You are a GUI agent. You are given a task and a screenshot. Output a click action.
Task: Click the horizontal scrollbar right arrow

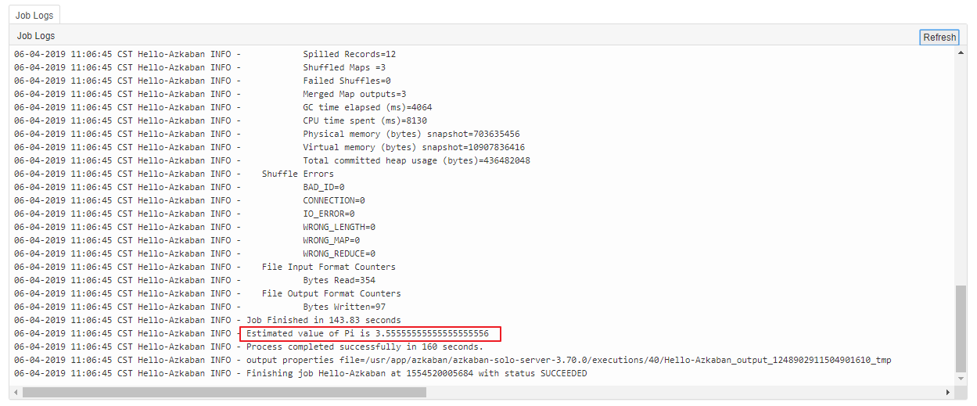click(949, 392)
